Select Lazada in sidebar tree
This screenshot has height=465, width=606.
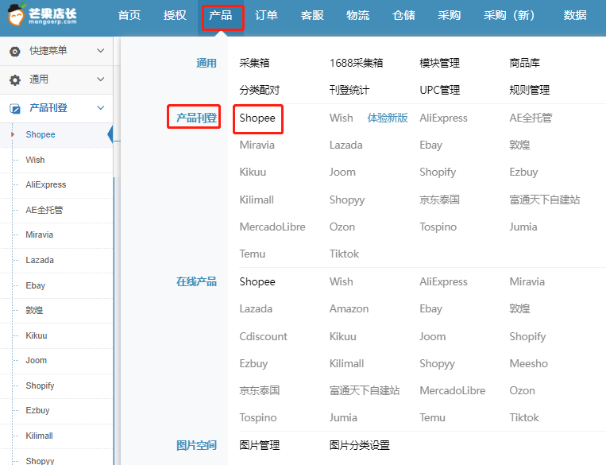[40, 260]
